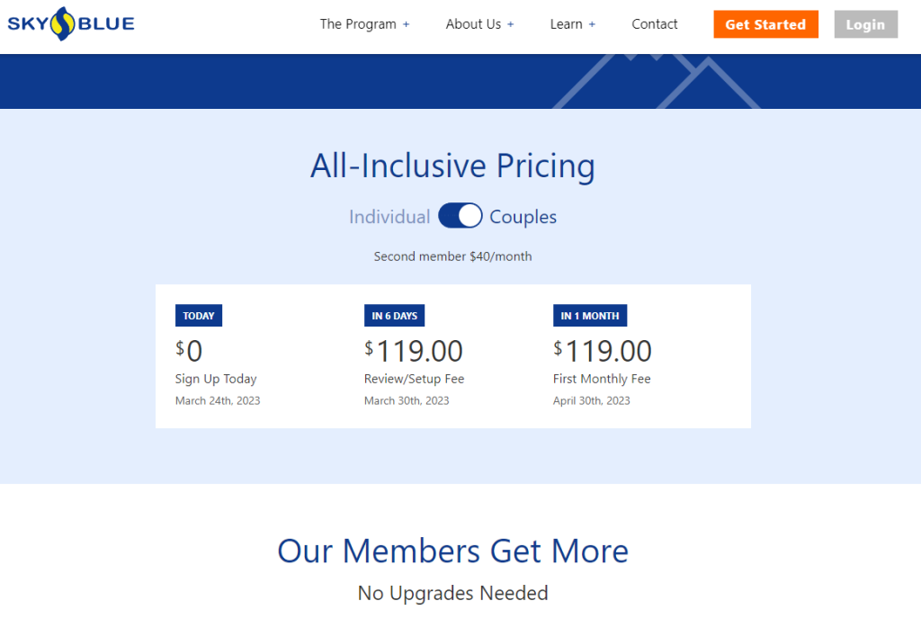
Task: Click the orange Get Started button
Action: tap(765, 24)
